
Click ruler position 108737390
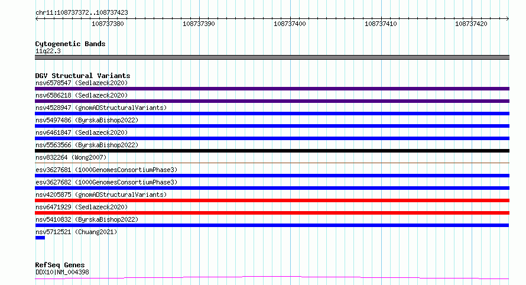199,24
